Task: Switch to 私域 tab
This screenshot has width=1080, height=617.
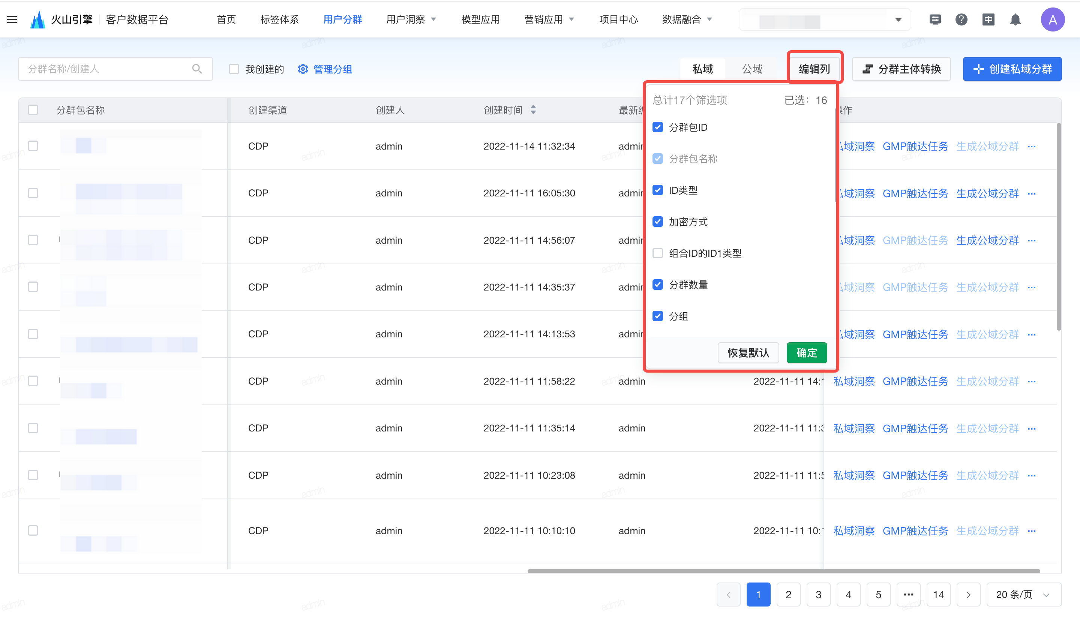Action: pos(702,69)
